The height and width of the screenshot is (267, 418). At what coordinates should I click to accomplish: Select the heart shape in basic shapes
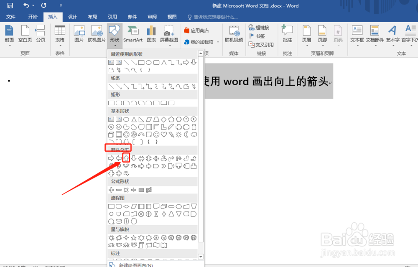pos(164,134)
